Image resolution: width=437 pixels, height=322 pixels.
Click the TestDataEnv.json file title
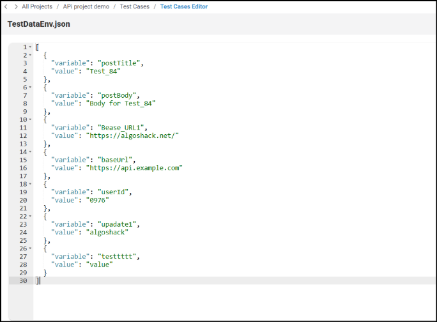(x=39, y=24)
